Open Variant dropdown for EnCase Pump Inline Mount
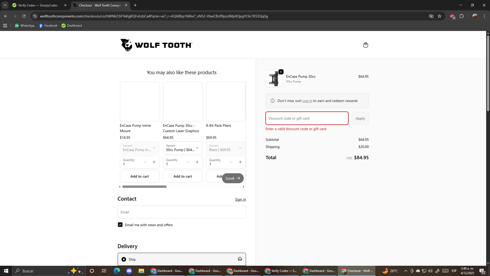The image size is (490, 276). coord(139,148)
